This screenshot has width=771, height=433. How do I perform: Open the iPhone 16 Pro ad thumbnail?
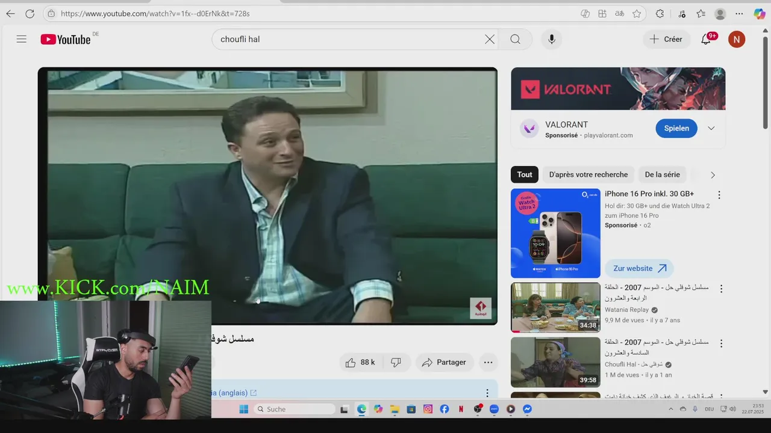(x=555, y=233)
